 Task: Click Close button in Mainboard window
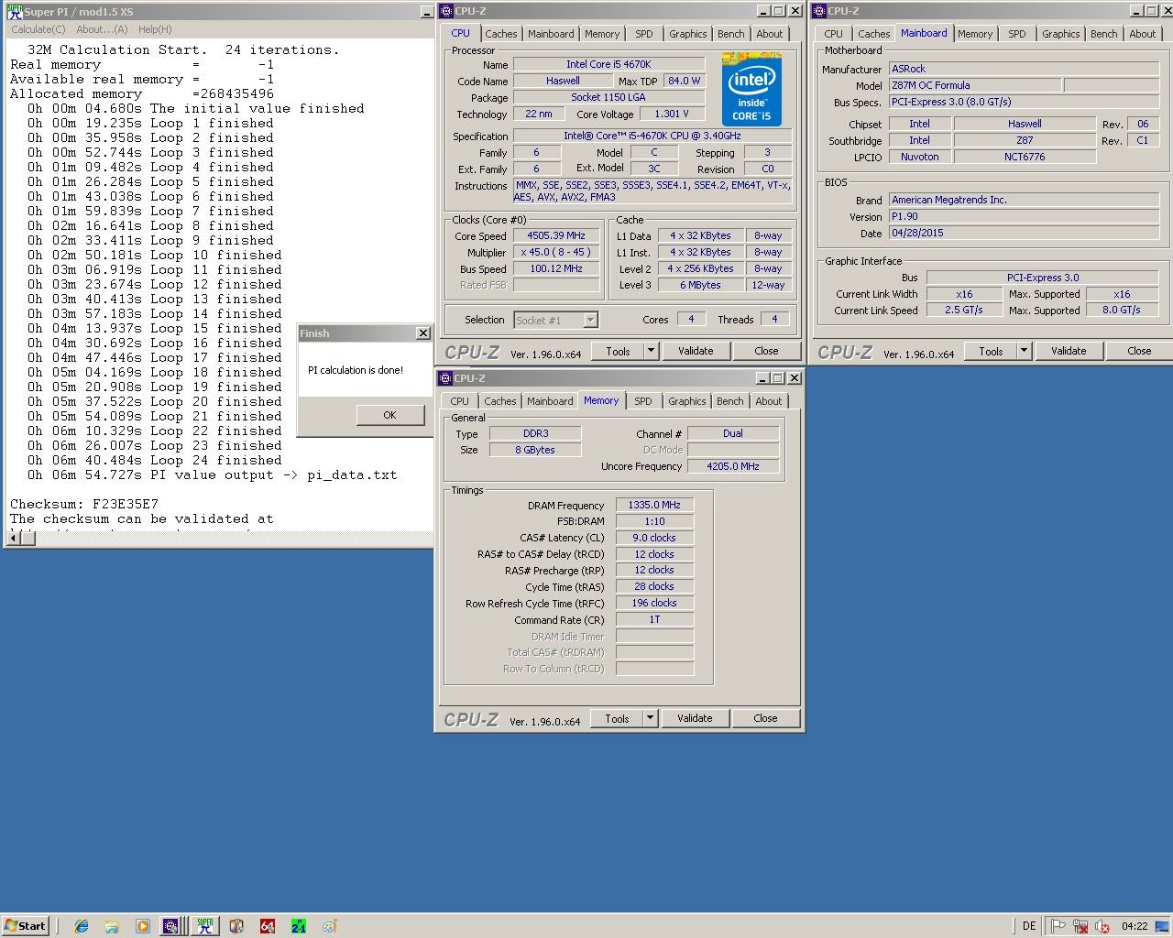pos(1139,351)
